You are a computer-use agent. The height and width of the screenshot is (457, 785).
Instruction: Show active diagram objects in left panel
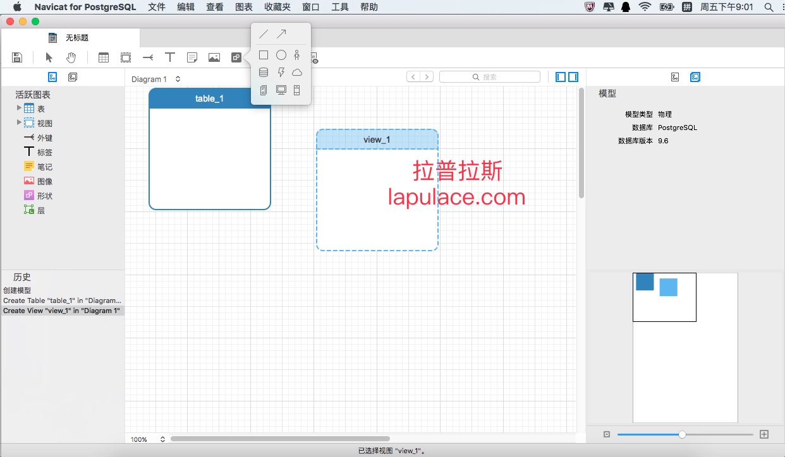click(x=53, y=77)
